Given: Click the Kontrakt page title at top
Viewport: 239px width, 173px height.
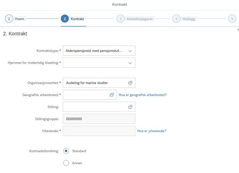Looking at the screenshot, I should pyautogui.click(x=120, y=4).
